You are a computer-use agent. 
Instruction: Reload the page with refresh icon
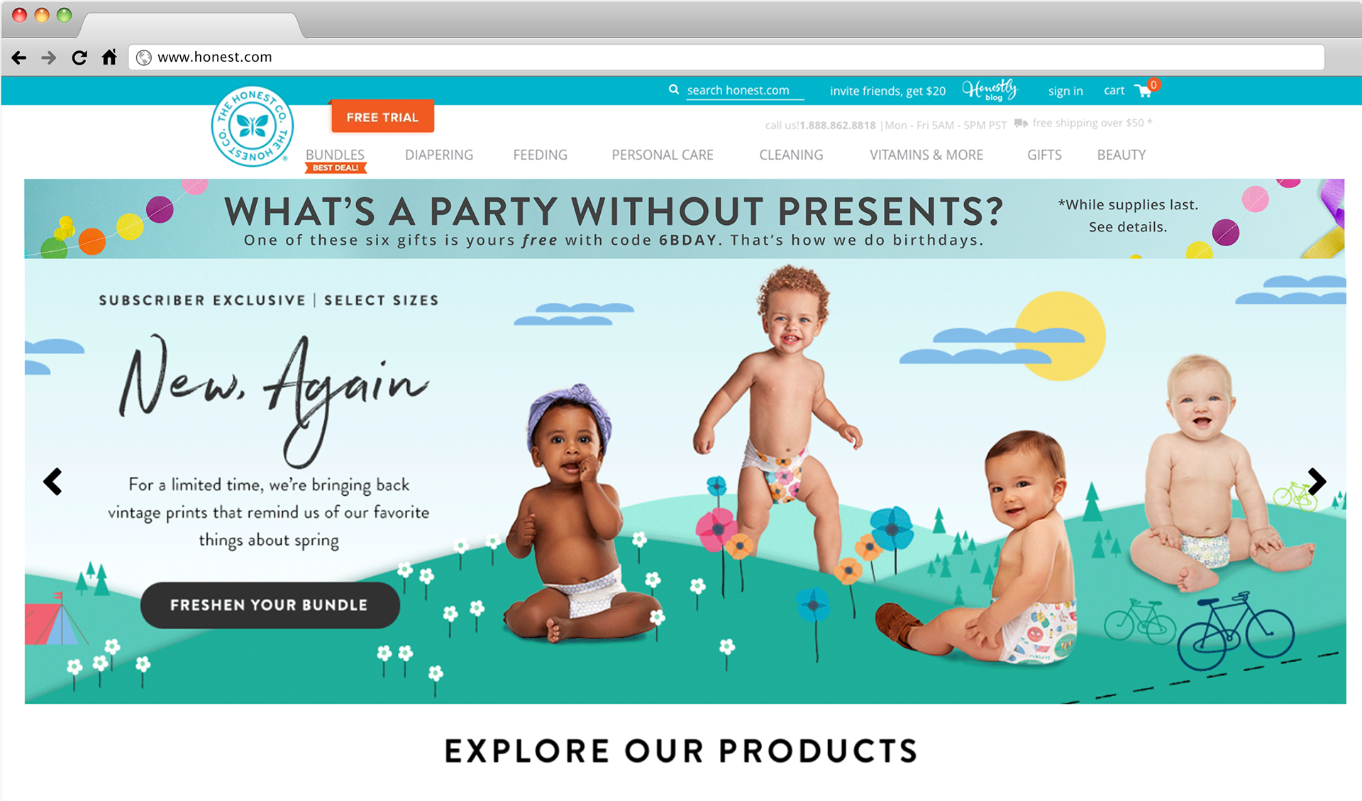[79, 57]
